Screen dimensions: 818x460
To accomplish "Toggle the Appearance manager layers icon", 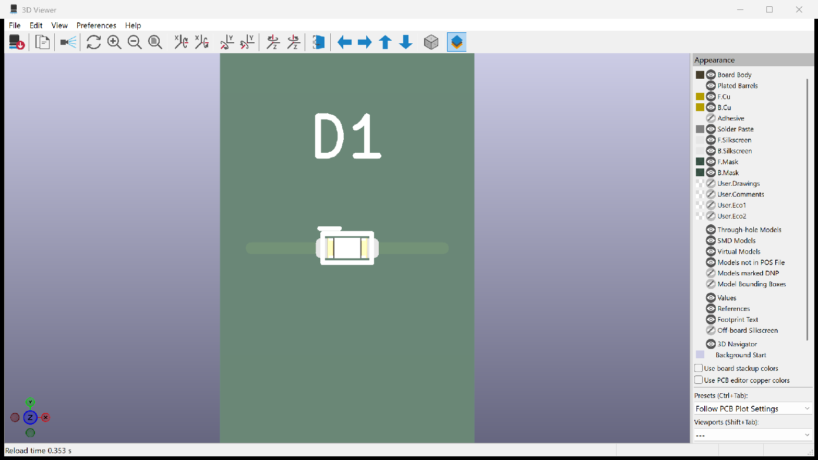I will pyautogui.click(x=456, y=42).
